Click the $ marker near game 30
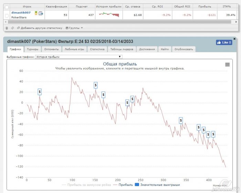 coord(40,92)
